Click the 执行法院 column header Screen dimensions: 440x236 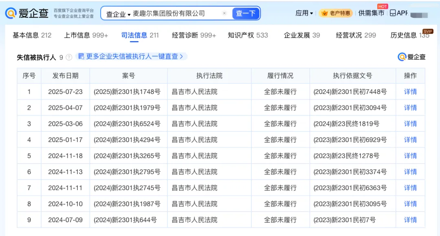click(209, 76)
